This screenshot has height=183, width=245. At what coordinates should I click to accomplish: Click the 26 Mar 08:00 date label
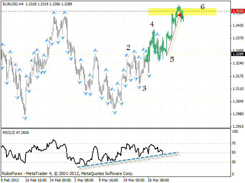[159, 180]
